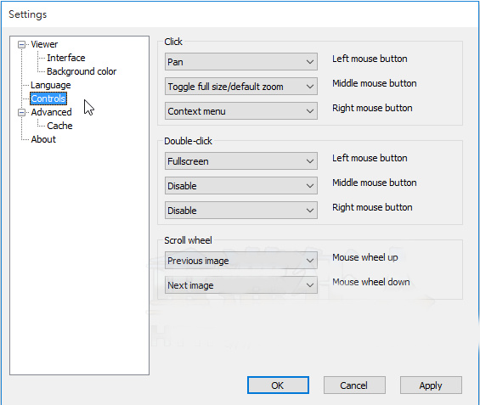
Task: Open Toggle full size/default zoom dropdown
Action: tap(241, 87)
